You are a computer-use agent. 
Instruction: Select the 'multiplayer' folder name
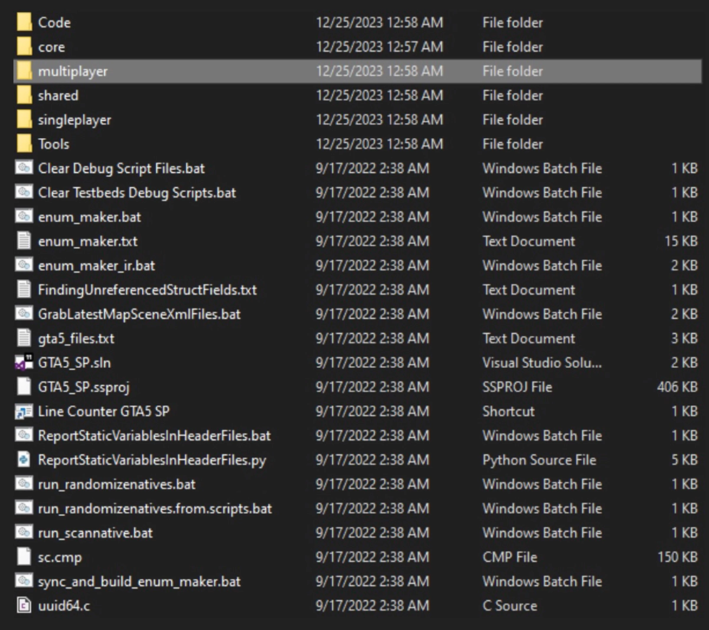tap(73, 71)
